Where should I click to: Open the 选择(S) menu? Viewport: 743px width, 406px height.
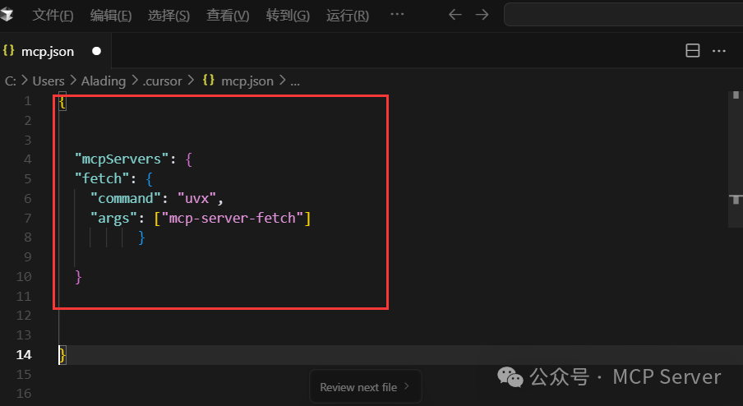(x=168, y=16)
